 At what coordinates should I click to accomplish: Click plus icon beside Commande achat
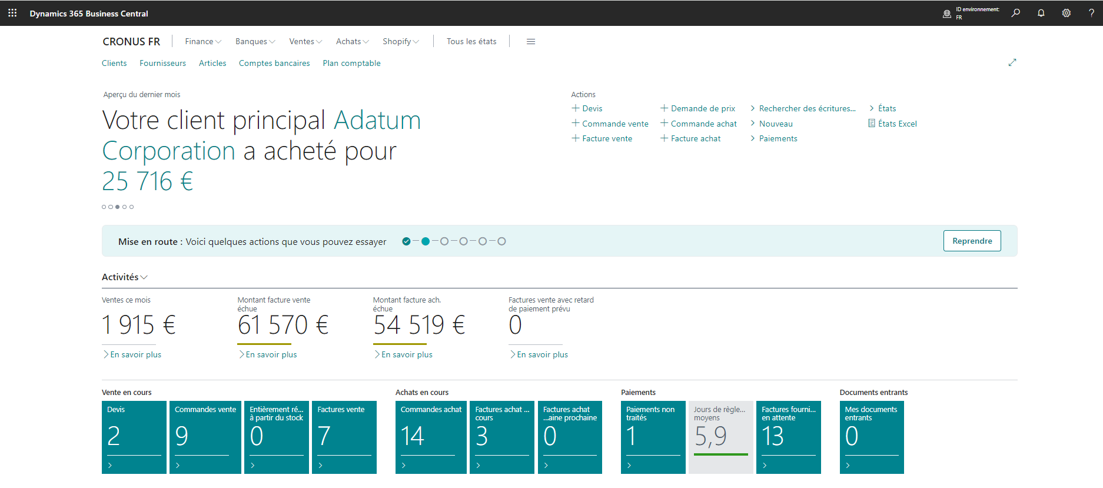[x=664, y=123]
